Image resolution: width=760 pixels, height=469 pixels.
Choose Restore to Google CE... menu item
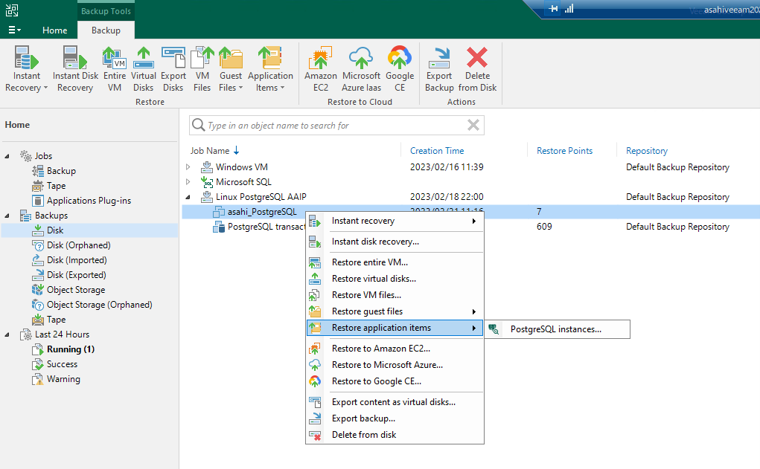tap(395, 381)
